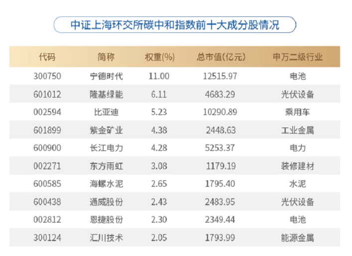Select stock code 601012

pyautogui.click(x=47, y=94)
